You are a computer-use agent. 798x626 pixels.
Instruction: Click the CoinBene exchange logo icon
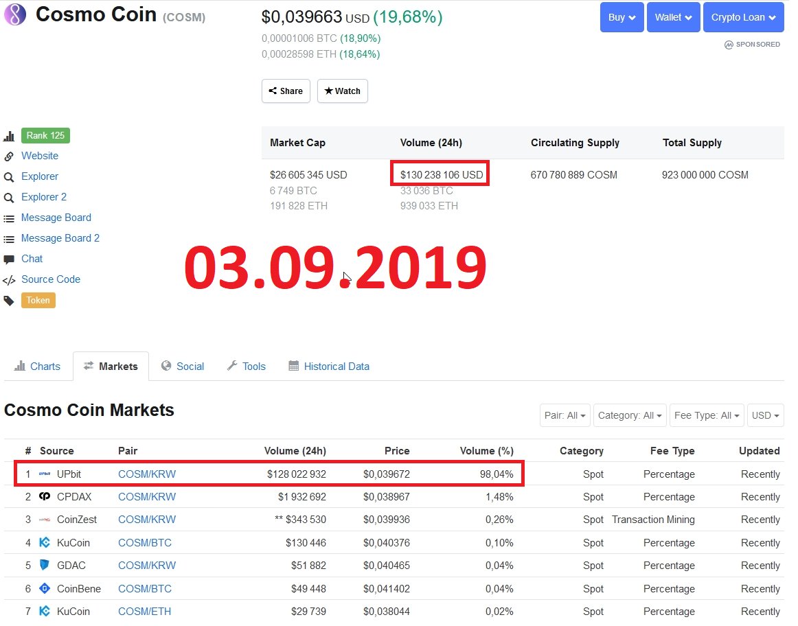click(x=45, y=588)
